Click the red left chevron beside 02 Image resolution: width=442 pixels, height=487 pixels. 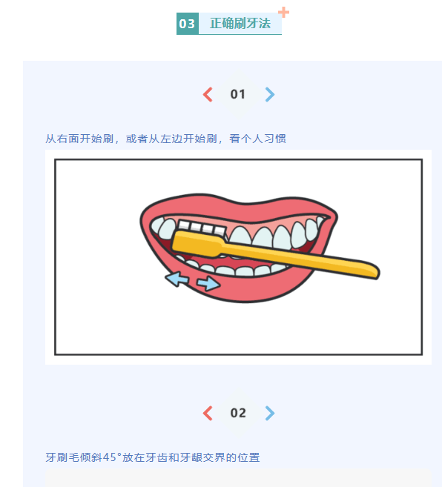(208, 413)
